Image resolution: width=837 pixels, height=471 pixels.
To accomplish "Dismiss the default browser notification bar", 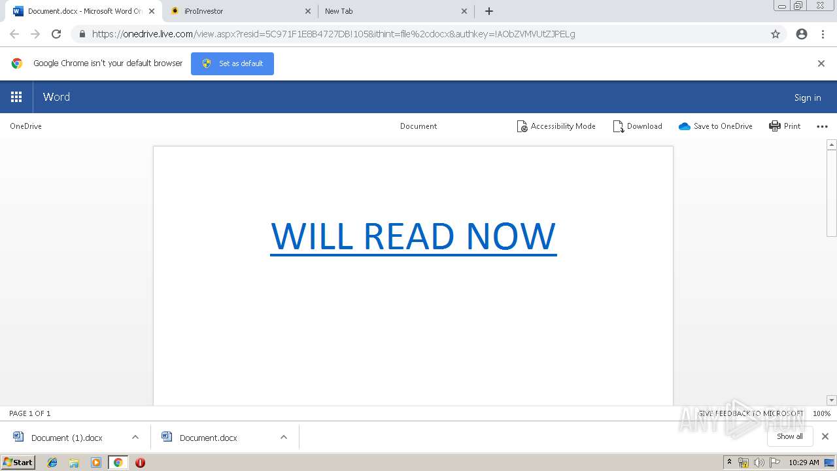I will [x=821, y=63].
